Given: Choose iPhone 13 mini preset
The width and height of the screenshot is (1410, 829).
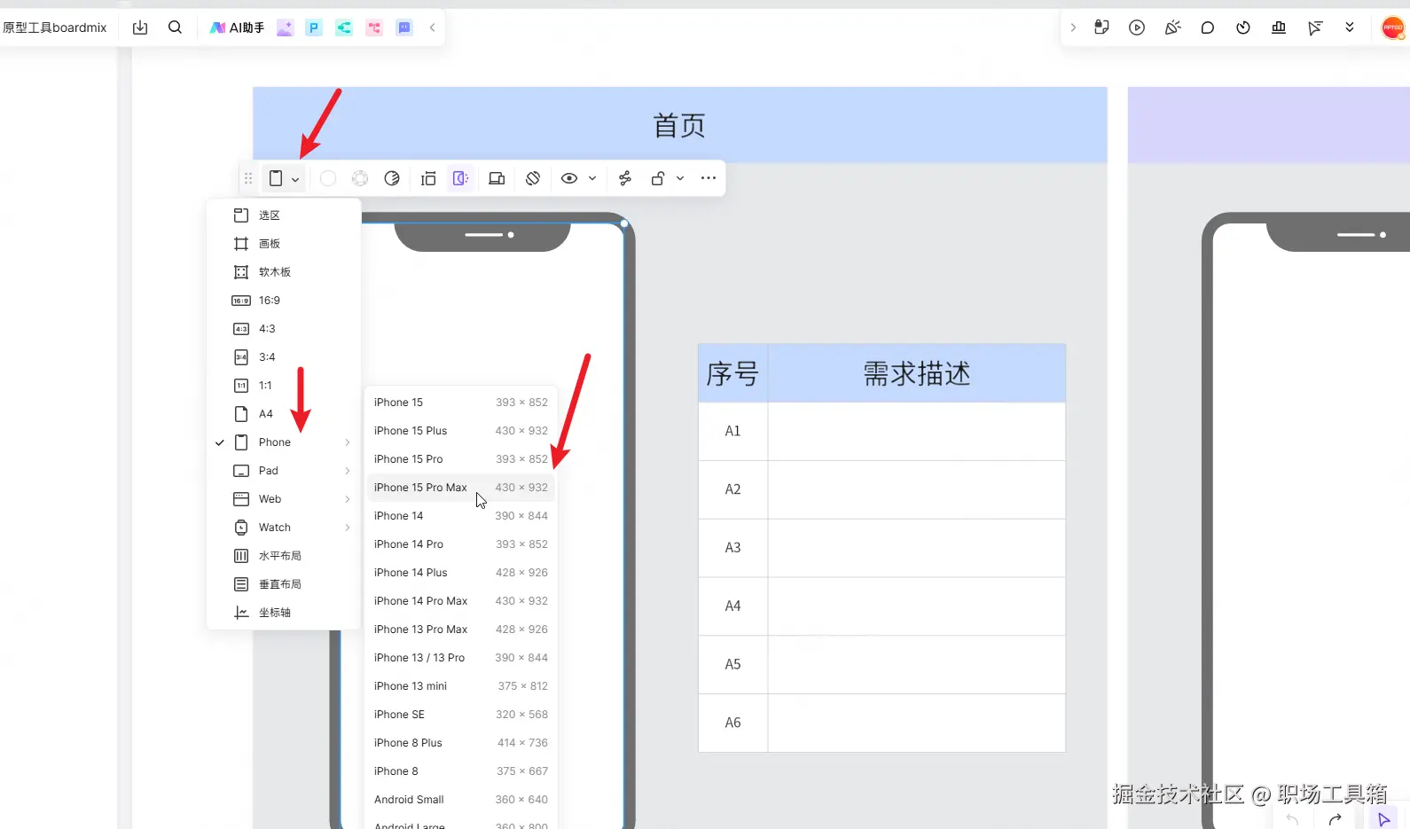Looking at the screenshot, I should 461,686.
